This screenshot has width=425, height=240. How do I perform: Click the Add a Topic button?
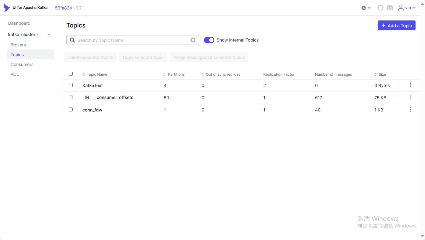coord(396,26)
